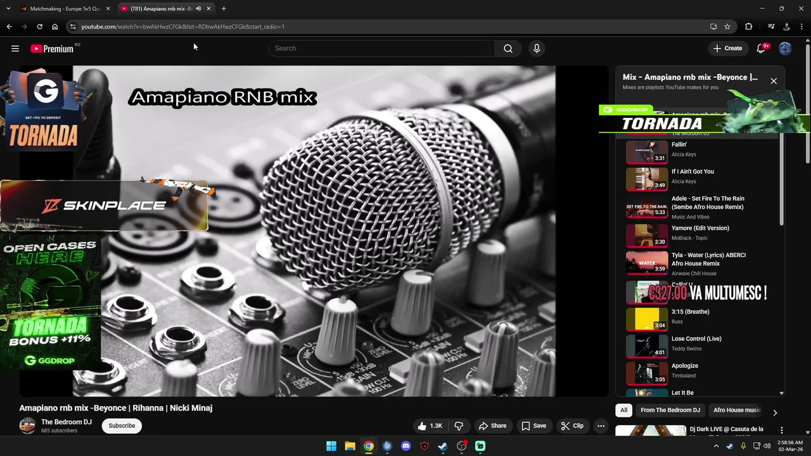811x456 pixels.
Task: Play Lose Control (Live) by Teddy Swims
Action: pyautogui.click(x=701, y=346)
